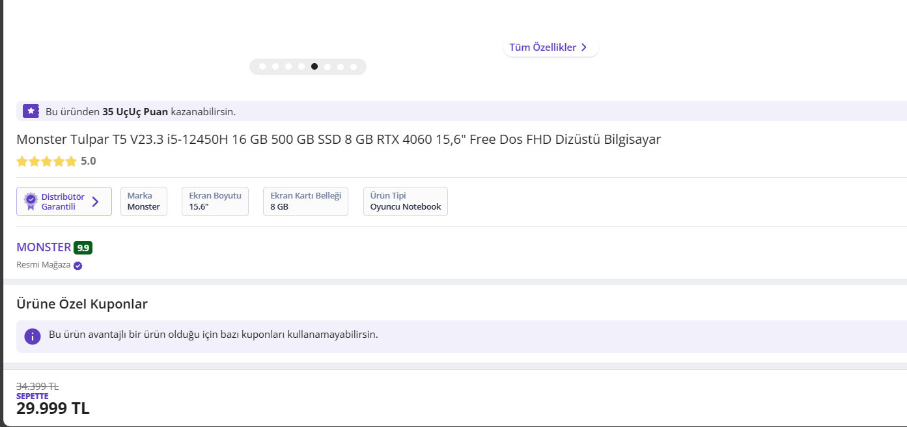Viewport: 907px width, 427px height.
Task: Click the 9.9 seller score badge
Action: click(83, 247)
